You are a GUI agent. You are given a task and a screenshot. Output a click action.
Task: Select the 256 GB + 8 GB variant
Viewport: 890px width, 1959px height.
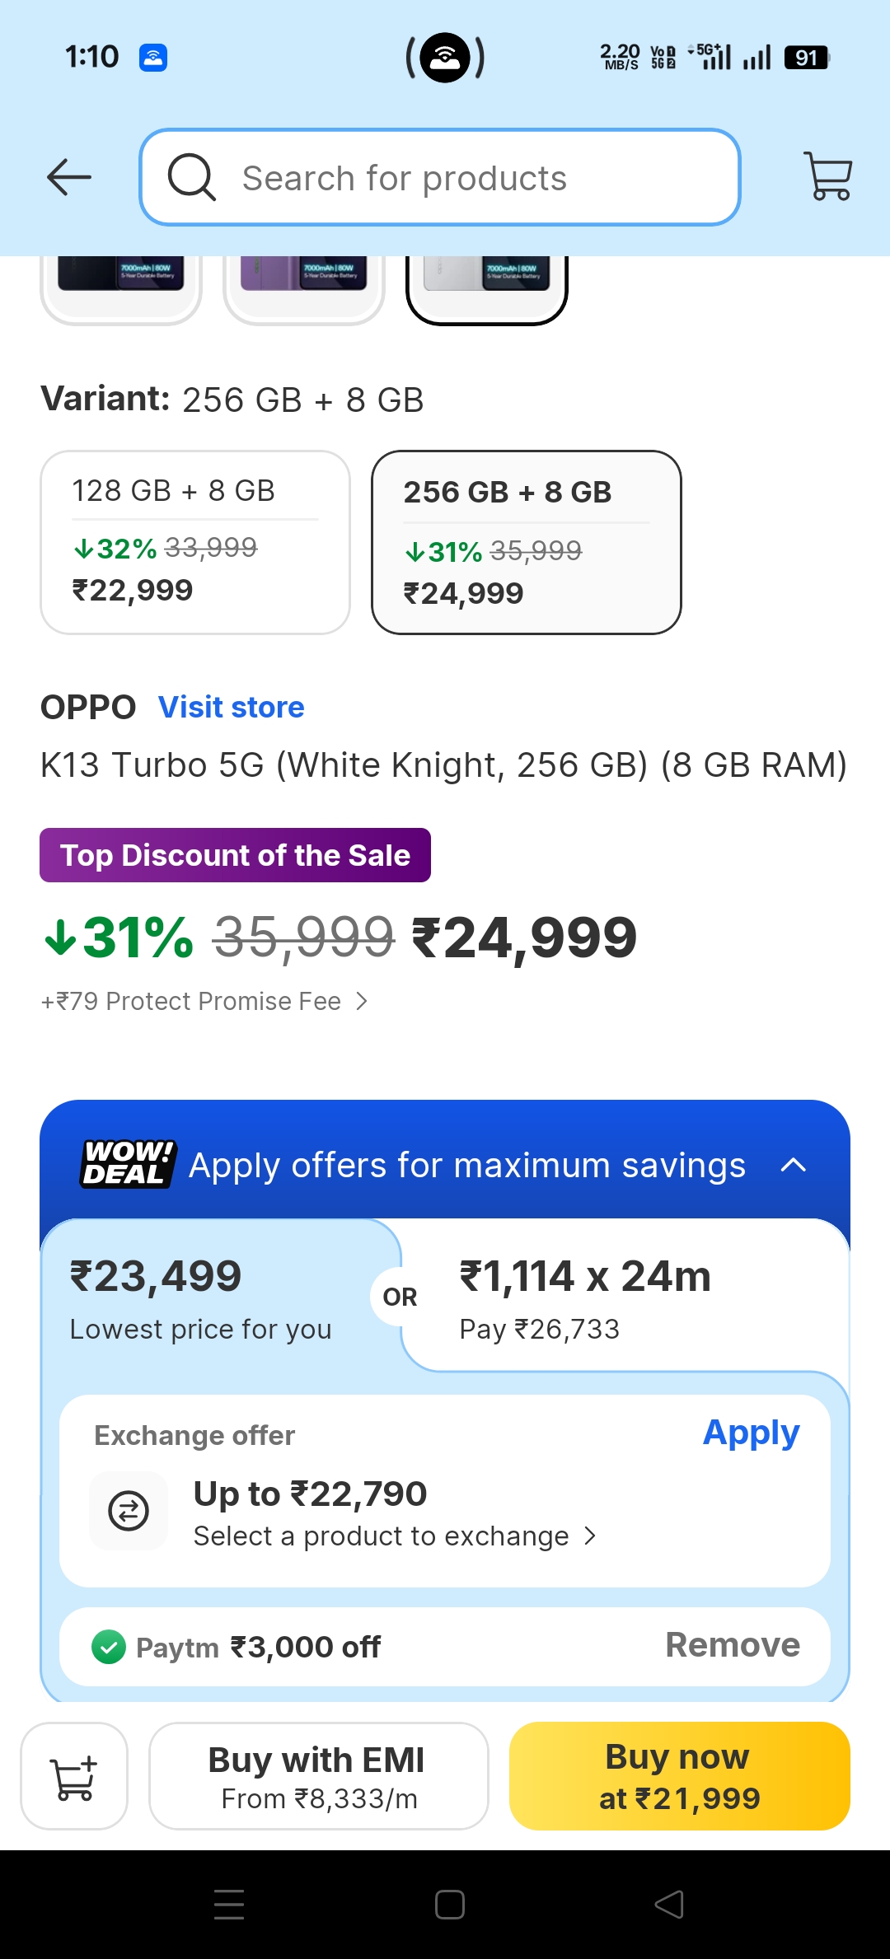[x=527, y=542]
